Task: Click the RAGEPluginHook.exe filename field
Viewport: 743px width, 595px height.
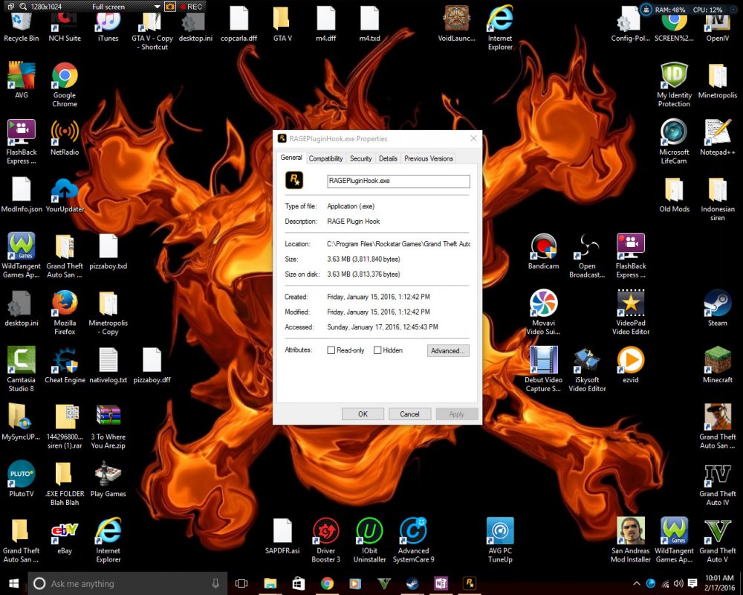Action: point(398,181)
